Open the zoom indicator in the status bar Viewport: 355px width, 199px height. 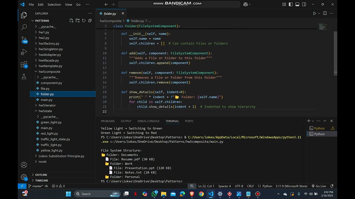pos(192,186)
